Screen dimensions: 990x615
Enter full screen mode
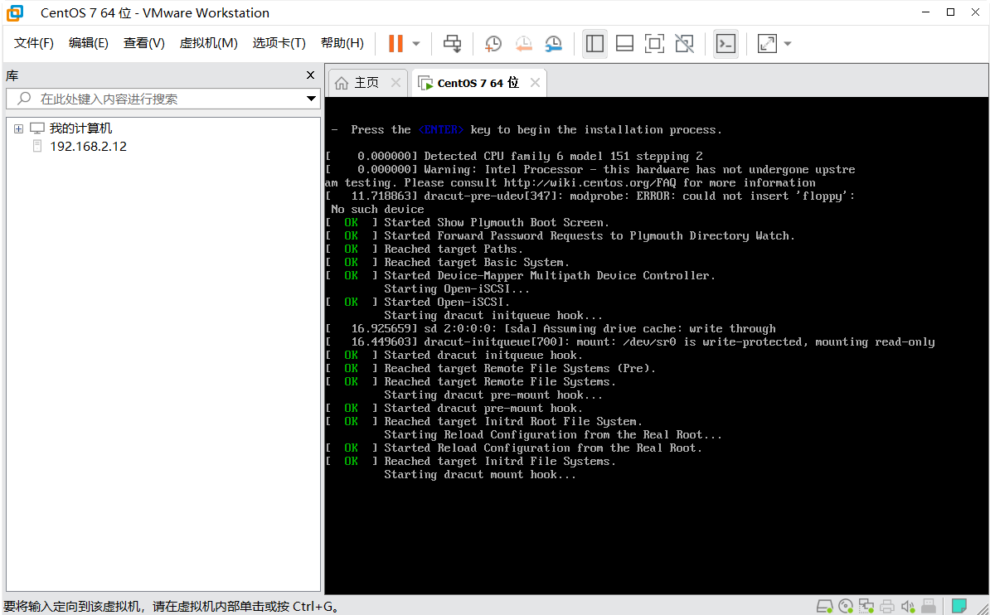click(654, 43)
